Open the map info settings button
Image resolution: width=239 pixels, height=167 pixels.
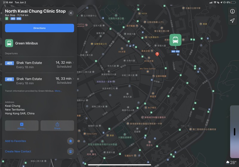[x=232, y=11]
